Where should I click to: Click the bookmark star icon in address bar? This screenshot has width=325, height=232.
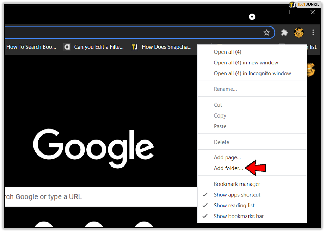pyautogui.click(x=266, y=32)
